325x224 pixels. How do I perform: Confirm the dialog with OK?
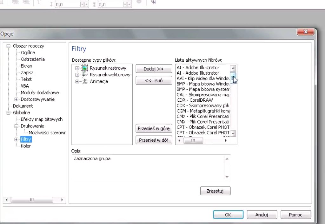(x=228, y=215)
